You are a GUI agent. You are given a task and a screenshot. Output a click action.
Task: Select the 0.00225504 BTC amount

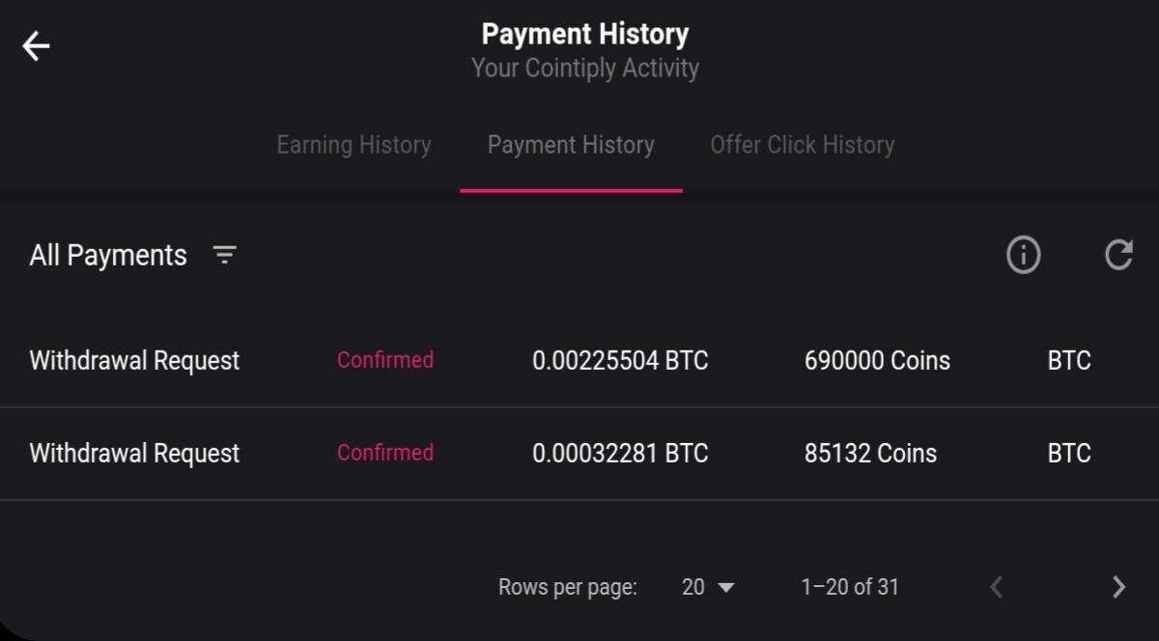[x=620, y=361]
